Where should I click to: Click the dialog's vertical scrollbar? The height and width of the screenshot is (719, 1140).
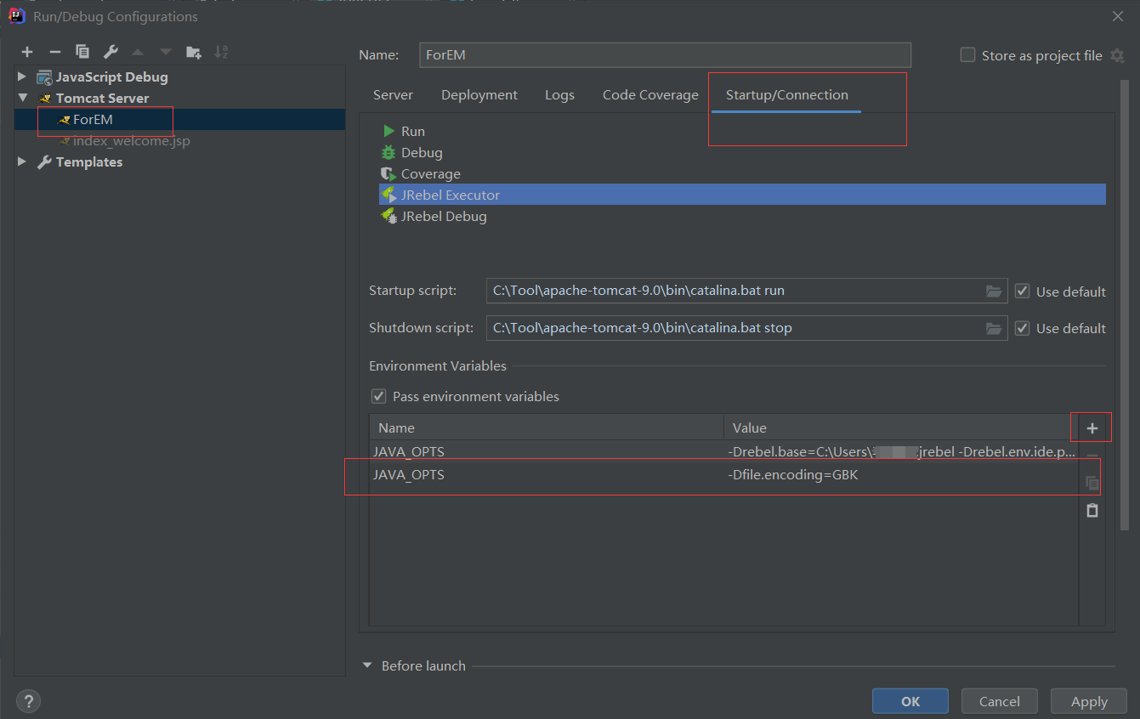[x=1126, y=306]
